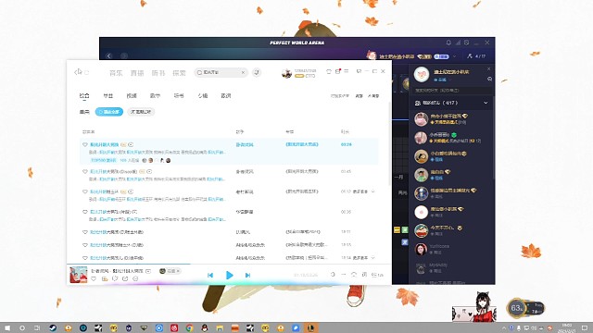The width and height of the screenshot is (593, 333).
Task: Select the 综合 search results tab
Action: tap(84, 96)
